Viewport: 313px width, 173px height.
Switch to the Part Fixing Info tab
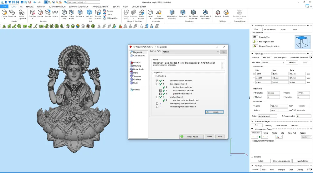280,58
